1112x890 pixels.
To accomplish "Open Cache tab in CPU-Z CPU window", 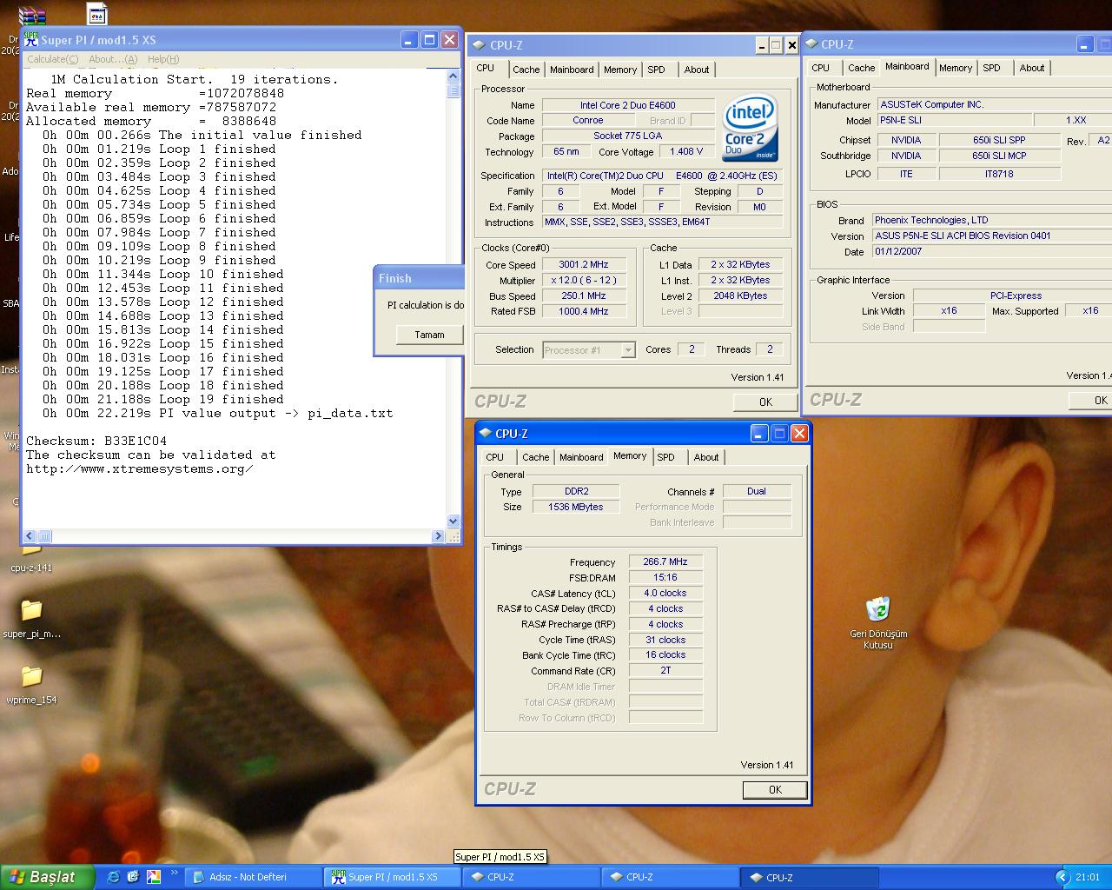I will tap(526, 70).
